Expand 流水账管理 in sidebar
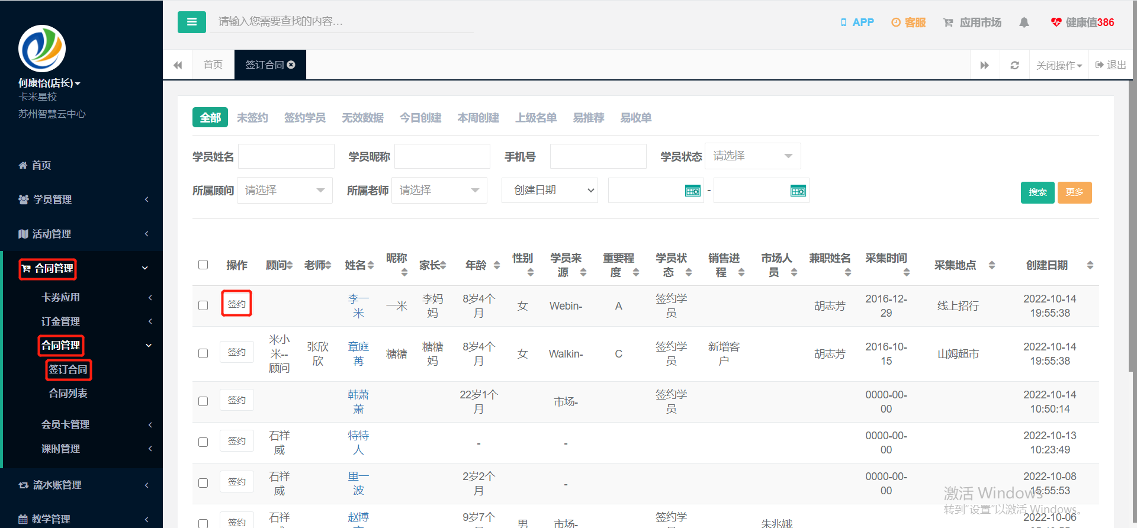The image size is (1137, 528). pos(82,485)
